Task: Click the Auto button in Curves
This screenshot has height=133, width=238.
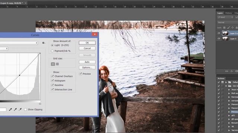Action: pyautogui.click(x=87, y=62)
